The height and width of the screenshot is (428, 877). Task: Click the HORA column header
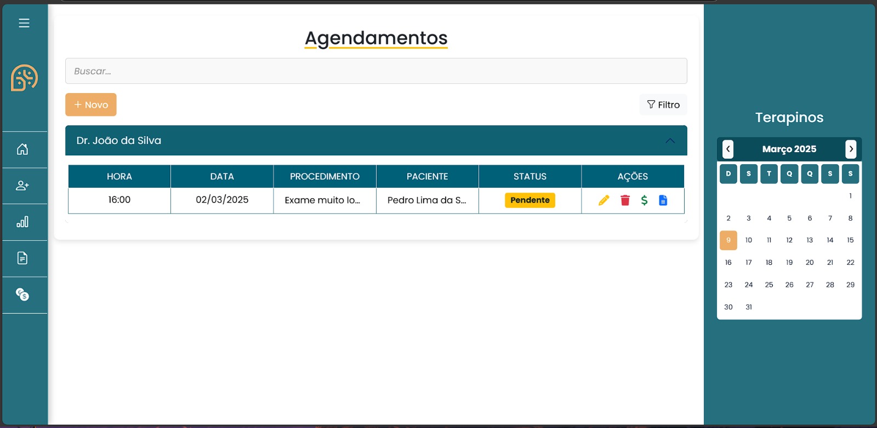click(x=119, y=176)
